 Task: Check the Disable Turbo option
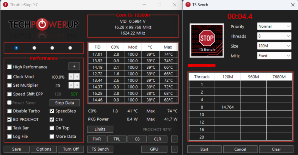(9, 111)
